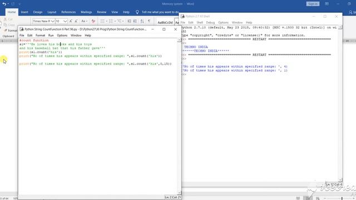Click the Sign in button in Word
The image size is (356, 200).
313,4
